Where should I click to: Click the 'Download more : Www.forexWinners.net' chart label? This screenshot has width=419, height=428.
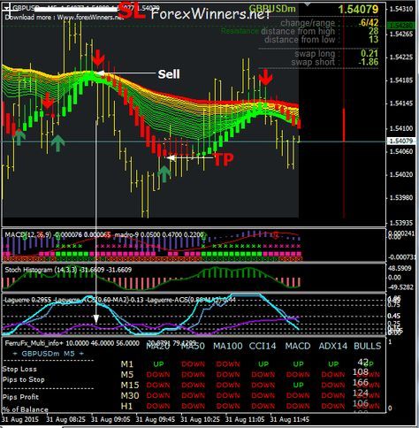(x=64, y=18)
